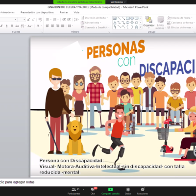Open Reacciones in Zoom toolbar

click(x=143, y=191)
